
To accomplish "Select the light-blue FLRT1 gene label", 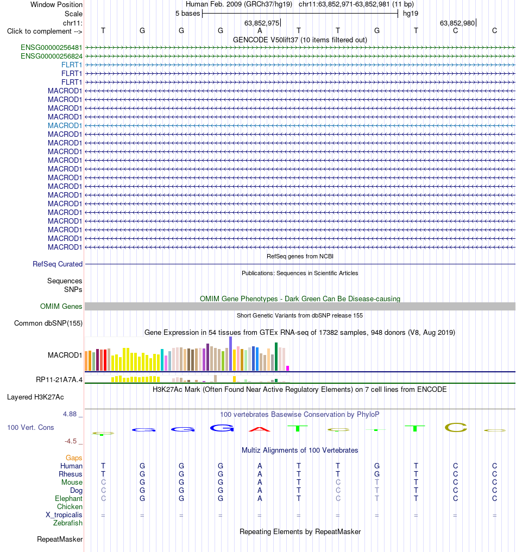I will pos(72,65).
